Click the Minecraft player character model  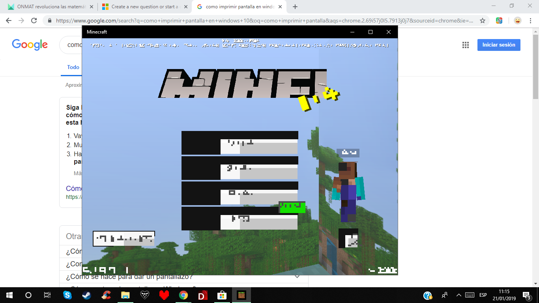[348, 191]
